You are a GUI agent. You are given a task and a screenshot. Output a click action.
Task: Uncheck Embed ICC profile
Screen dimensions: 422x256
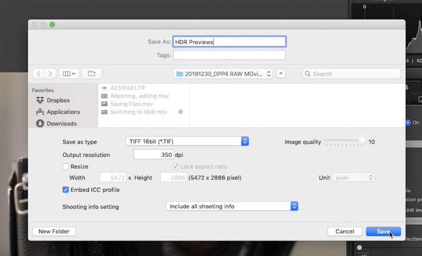(66, 189)
